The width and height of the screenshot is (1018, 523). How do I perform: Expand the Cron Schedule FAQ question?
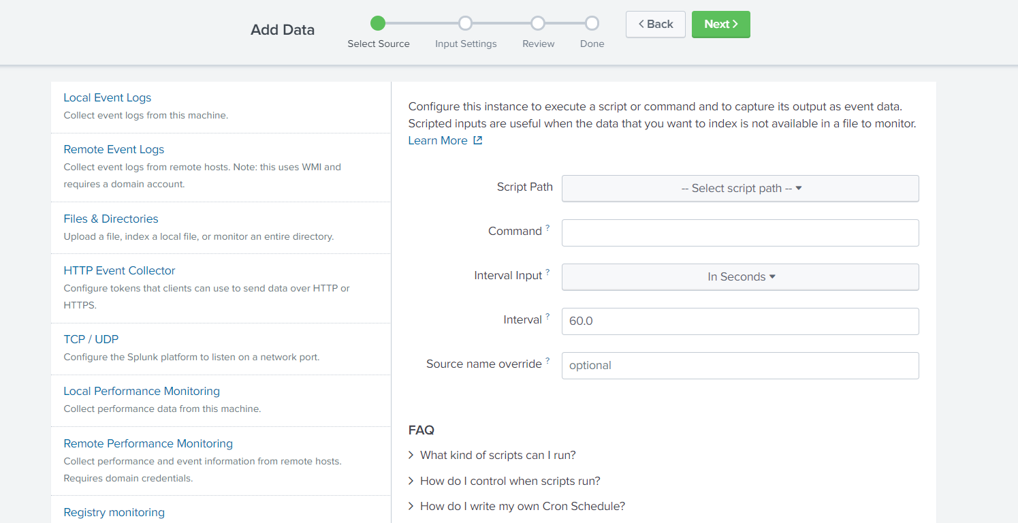coord(522,506)
